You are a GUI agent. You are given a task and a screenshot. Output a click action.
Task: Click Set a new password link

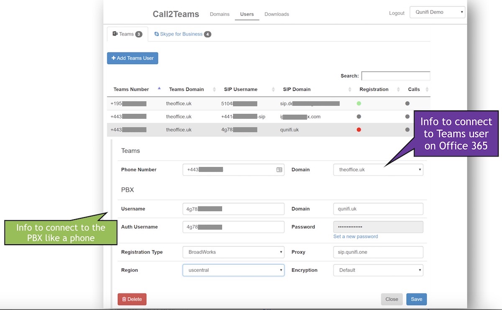coord(356,237)
